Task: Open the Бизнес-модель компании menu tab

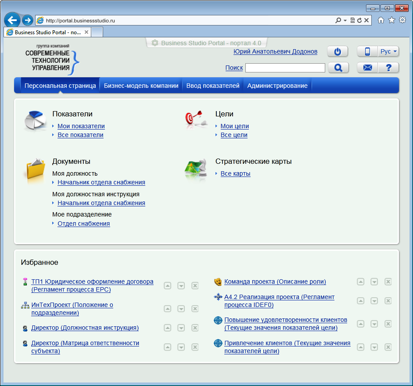Action: coord(141,86)
